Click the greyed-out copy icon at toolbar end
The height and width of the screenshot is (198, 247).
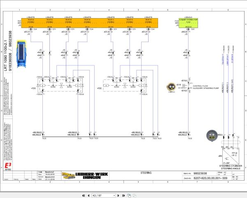(135, 196)
